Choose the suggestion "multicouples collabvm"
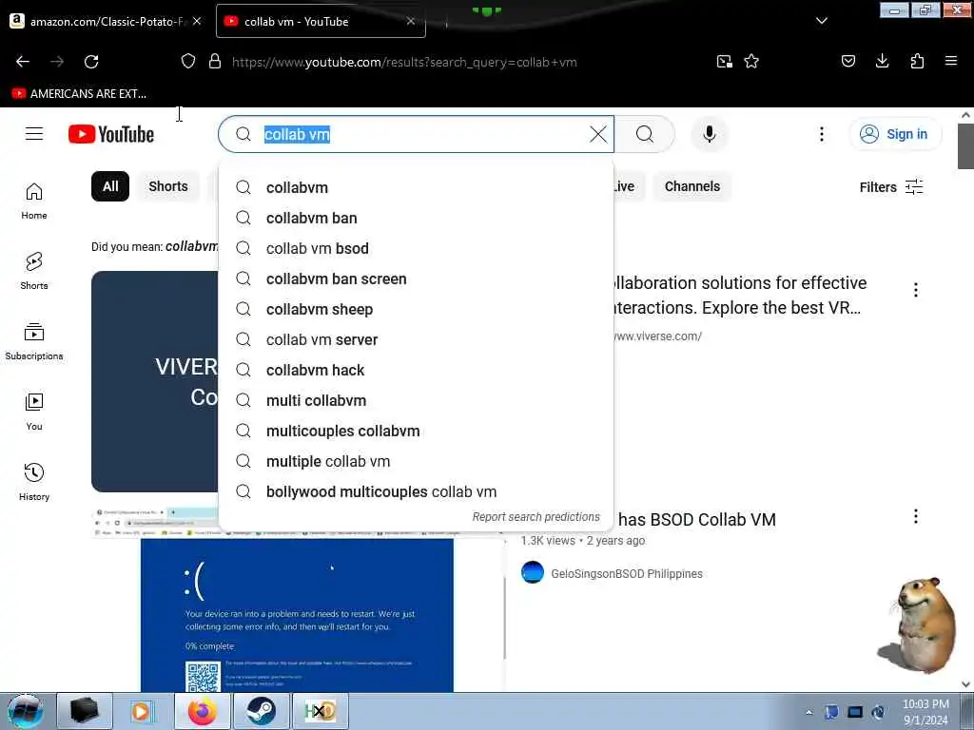Screen dimensions: 974x730 coord(417,431)
